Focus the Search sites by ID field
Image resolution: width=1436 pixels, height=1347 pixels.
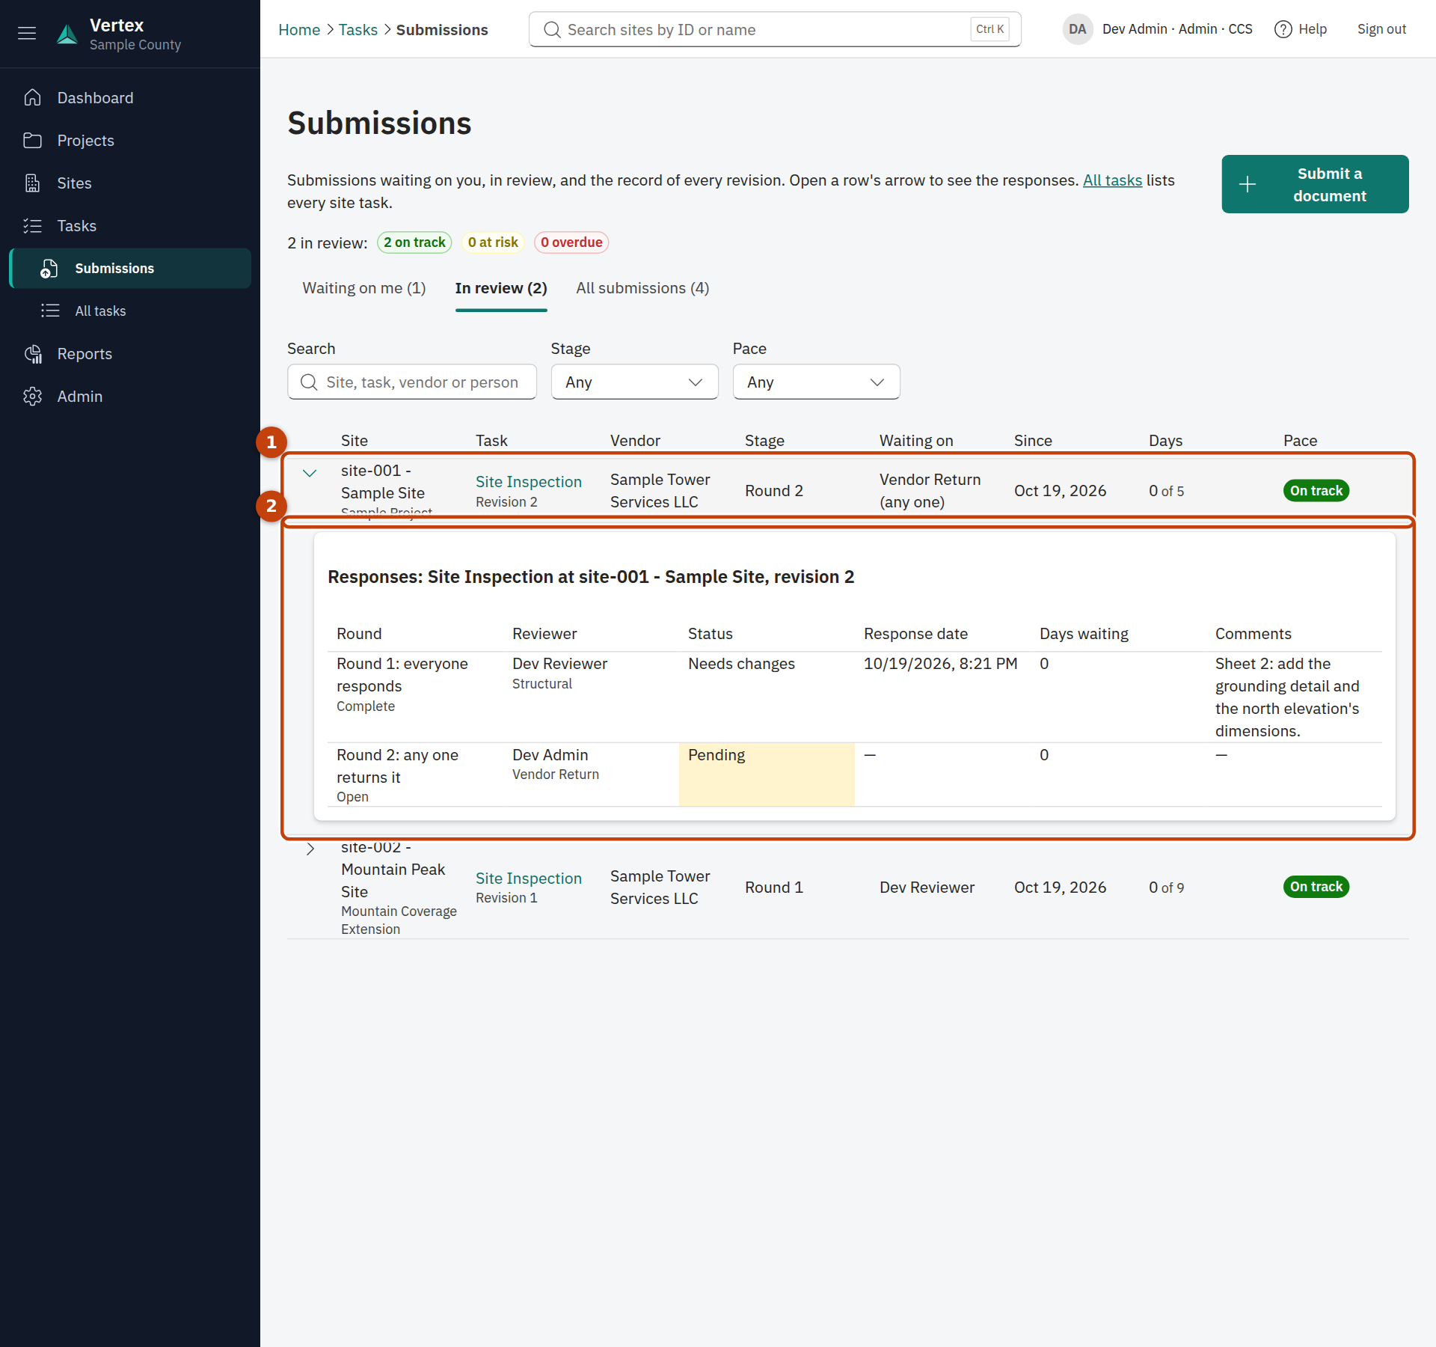[775, 30]
